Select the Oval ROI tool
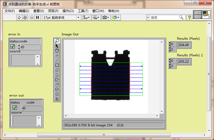 [x=57, y=94]
